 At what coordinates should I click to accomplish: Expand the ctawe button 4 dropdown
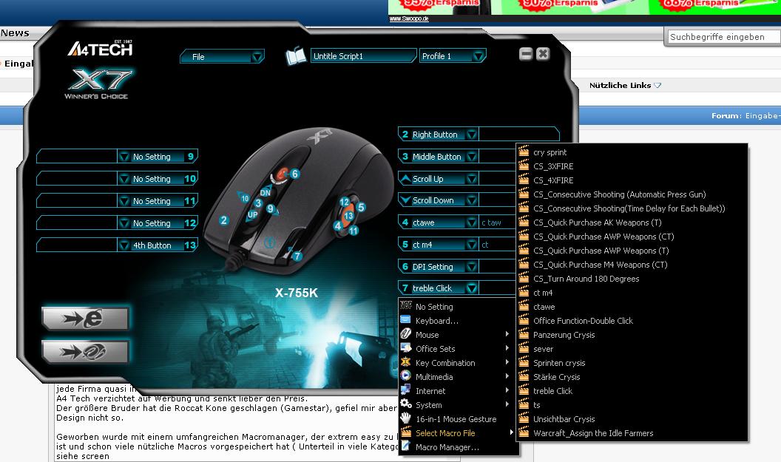[x=472, y=222]
